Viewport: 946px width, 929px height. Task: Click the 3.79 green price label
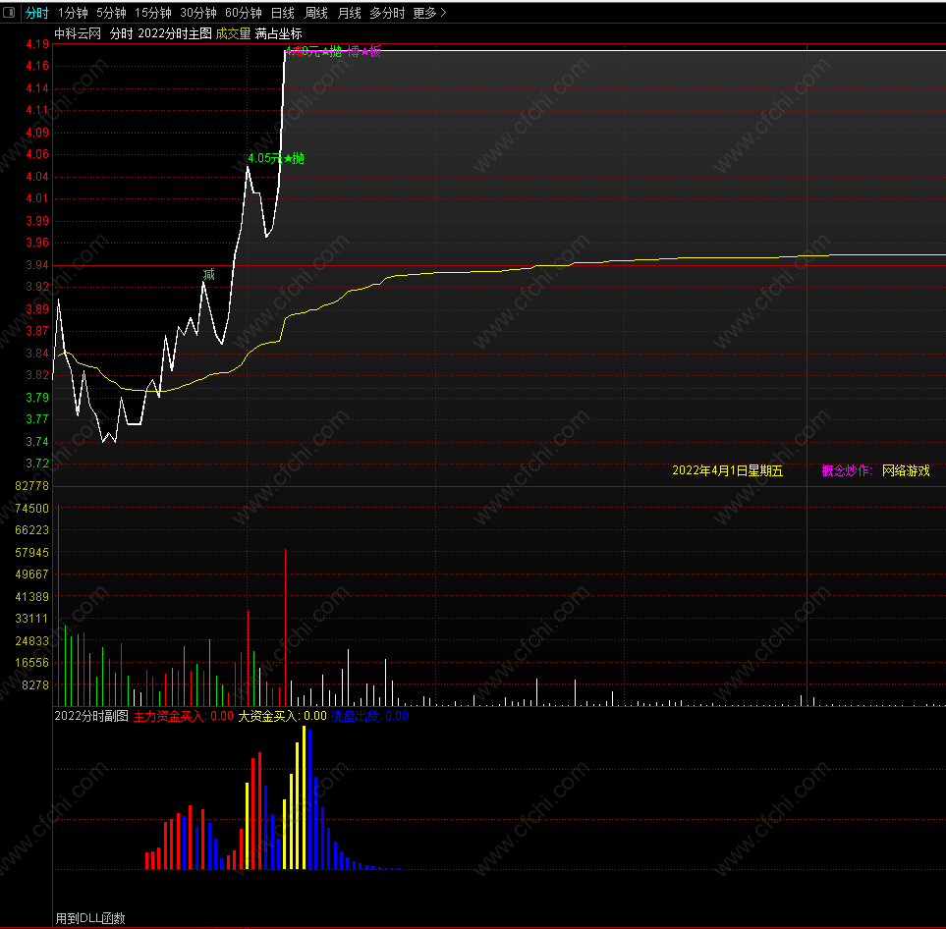coord(37,397)
